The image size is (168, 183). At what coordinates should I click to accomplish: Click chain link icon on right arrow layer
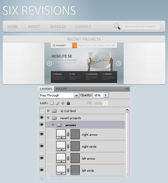68,134
